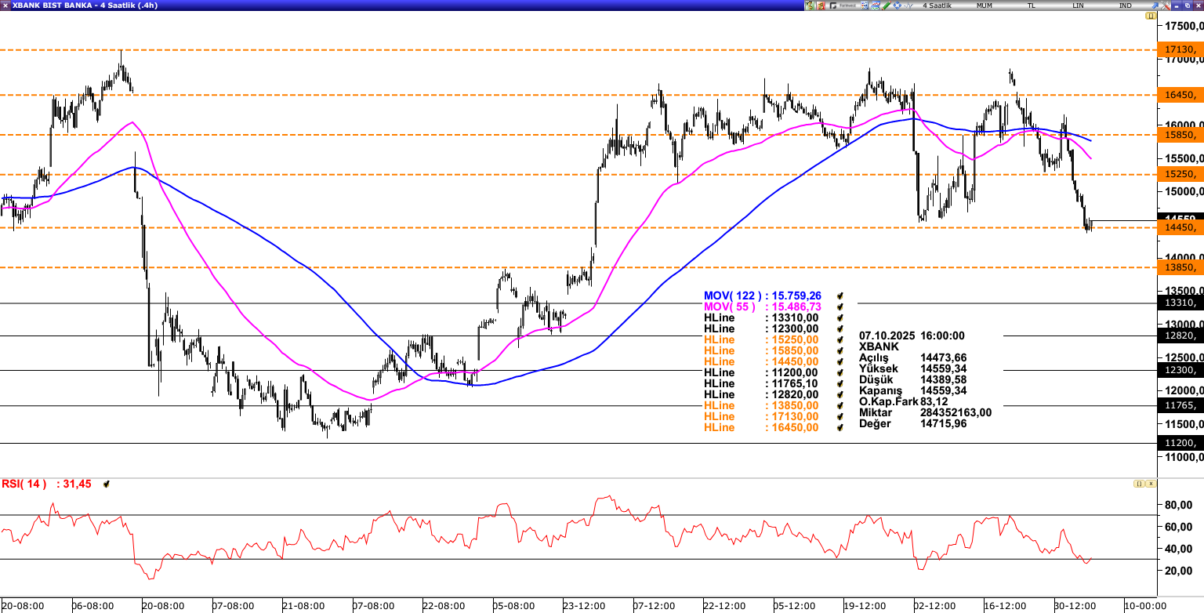Open the TL currency selector
The image size is (1204, 613).
tap(1032, 5)
